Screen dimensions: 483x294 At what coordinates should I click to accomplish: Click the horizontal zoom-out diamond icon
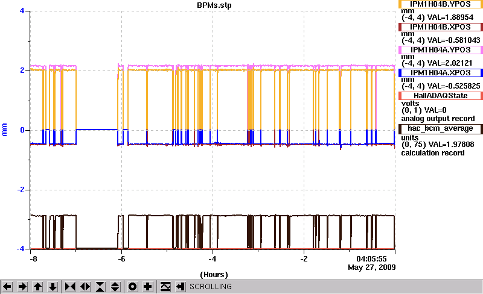85,287
